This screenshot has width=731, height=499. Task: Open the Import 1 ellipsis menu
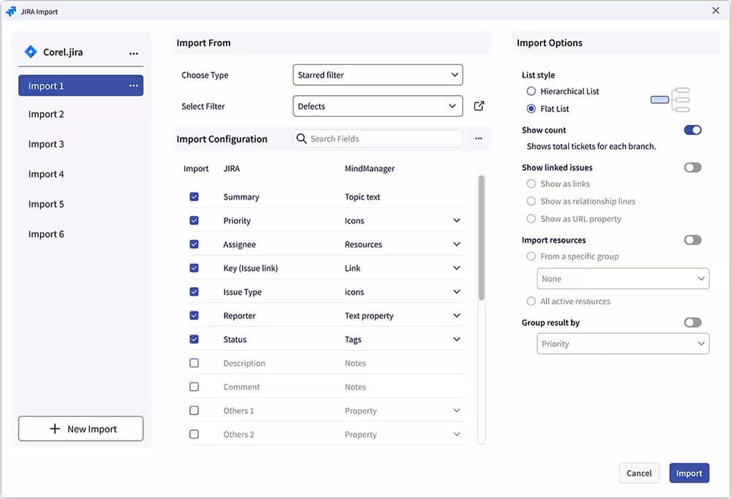click(x=134, y=85)
